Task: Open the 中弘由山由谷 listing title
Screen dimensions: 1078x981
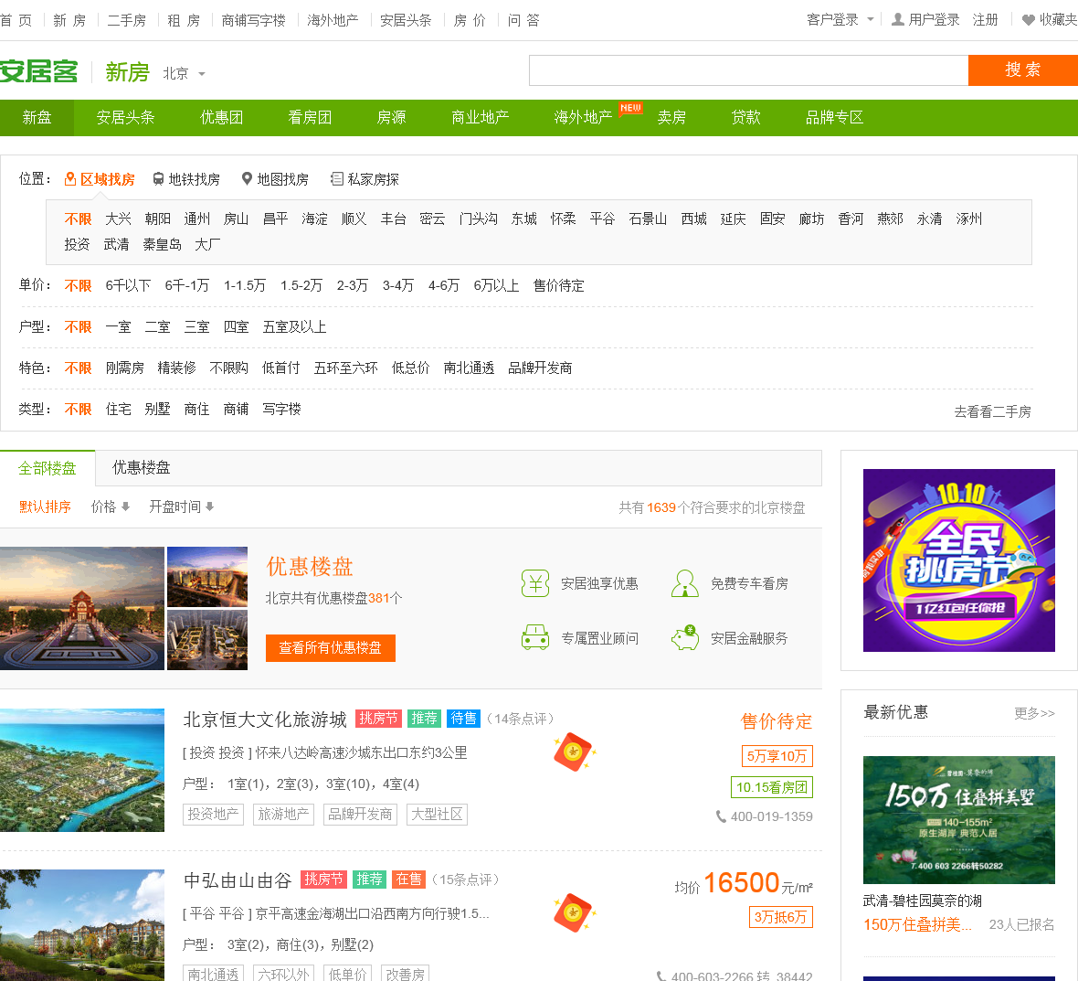Action: point(238,880)
